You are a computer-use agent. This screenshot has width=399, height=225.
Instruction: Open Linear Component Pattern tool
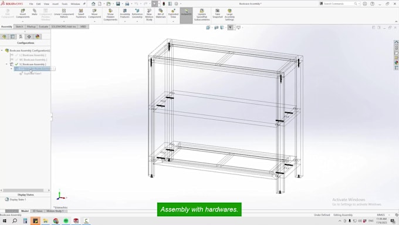[64, 14]
